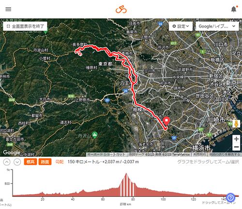The width and height of the screenshot is (242, 209).
Task: Click the elevation peak on graph
Action: [x=126, y=174]
